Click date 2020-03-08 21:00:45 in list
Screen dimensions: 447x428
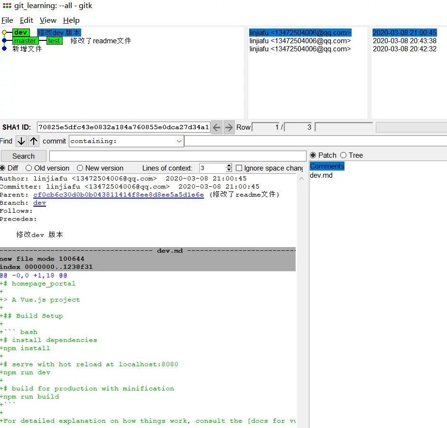pyautogui.click(x=404, y=32)
